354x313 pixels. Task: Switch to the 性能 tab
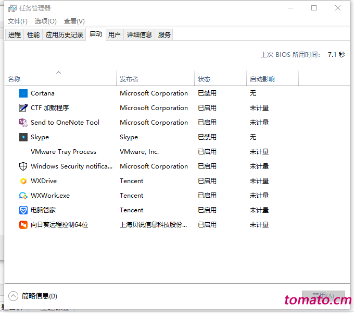pyautogui.click(x=33, y=34)
